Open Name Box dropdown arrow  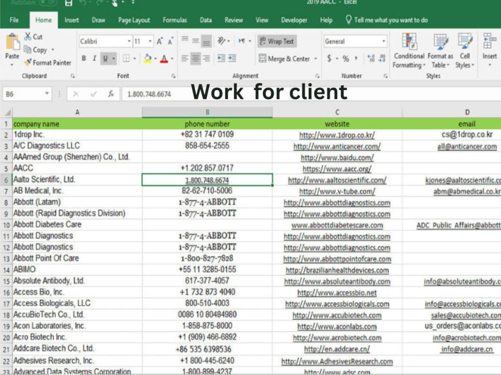click(x=47, y=94)
